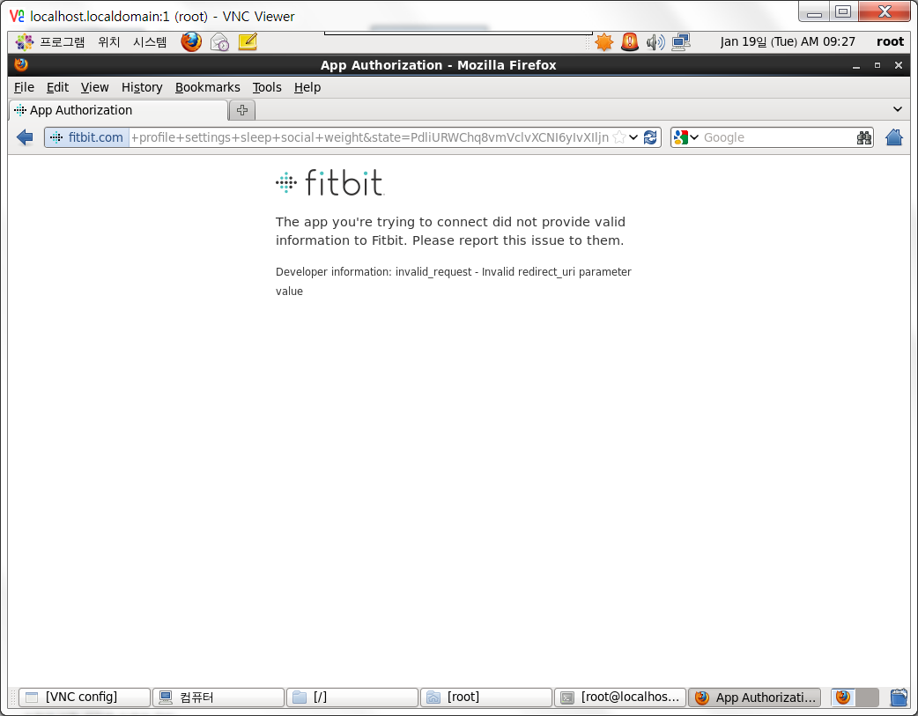Open the note editor launcher in panel

tap(248, 42)
